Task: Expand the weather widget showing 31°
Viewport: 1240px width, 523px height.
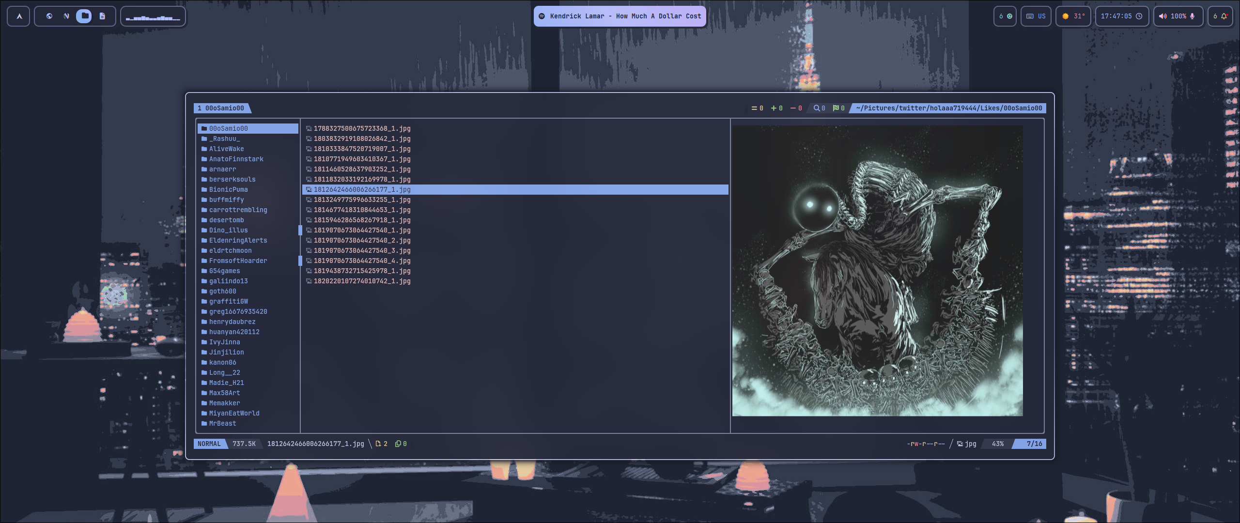Action: point(1073,16)
